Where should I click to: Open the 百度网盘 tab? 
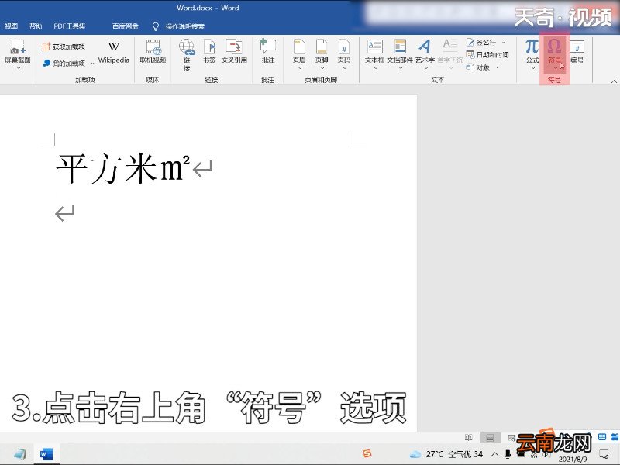125,26
